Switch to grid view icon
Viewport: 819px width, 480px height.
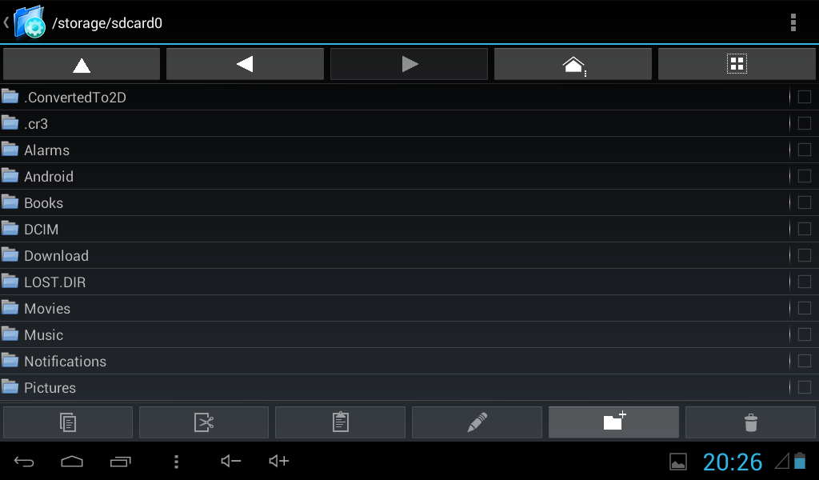737,64
